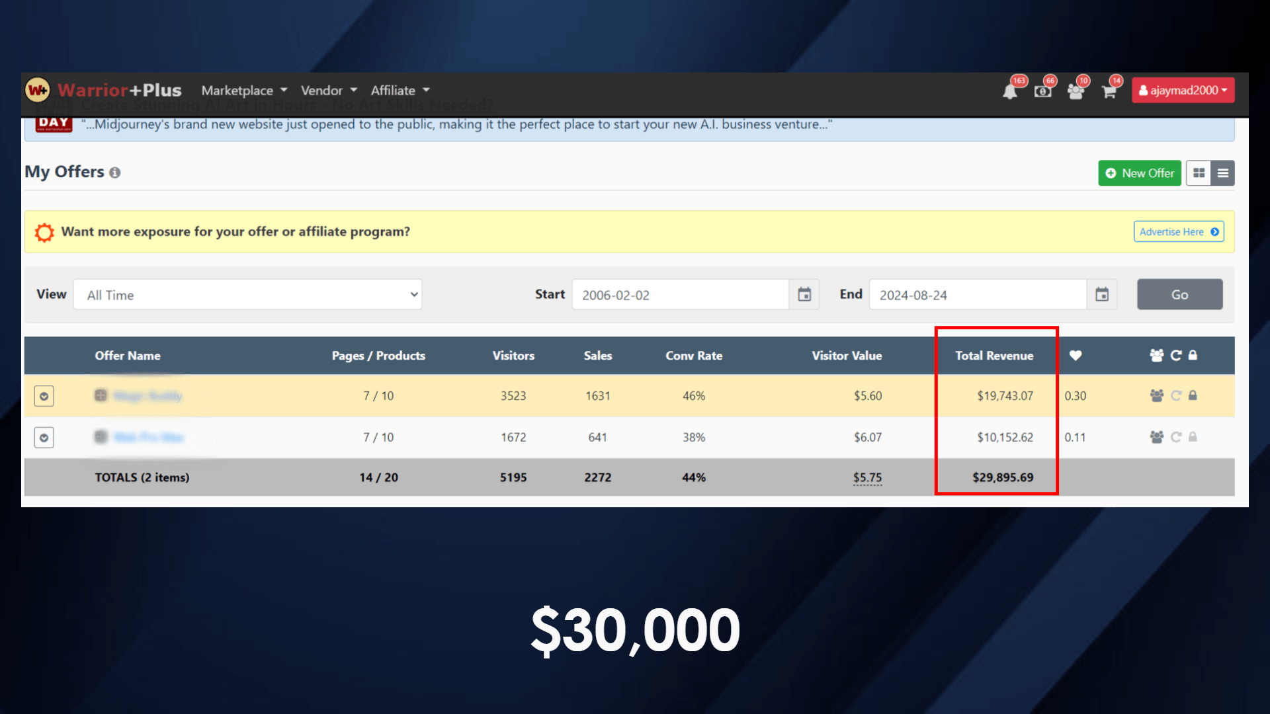The image size is (1270, 714).
Task: Click affiliates icon in the $10,152.62 row
Action: (x=1157, y=437)
